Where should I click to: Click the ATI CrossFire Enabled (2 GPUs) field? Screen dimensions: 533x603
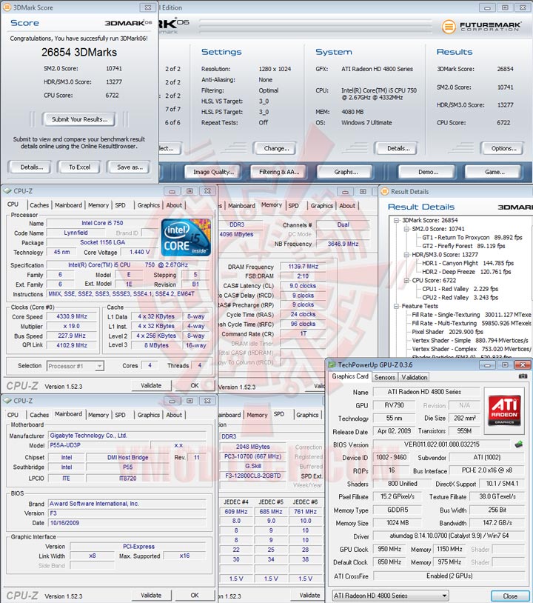tap(449, 576)
